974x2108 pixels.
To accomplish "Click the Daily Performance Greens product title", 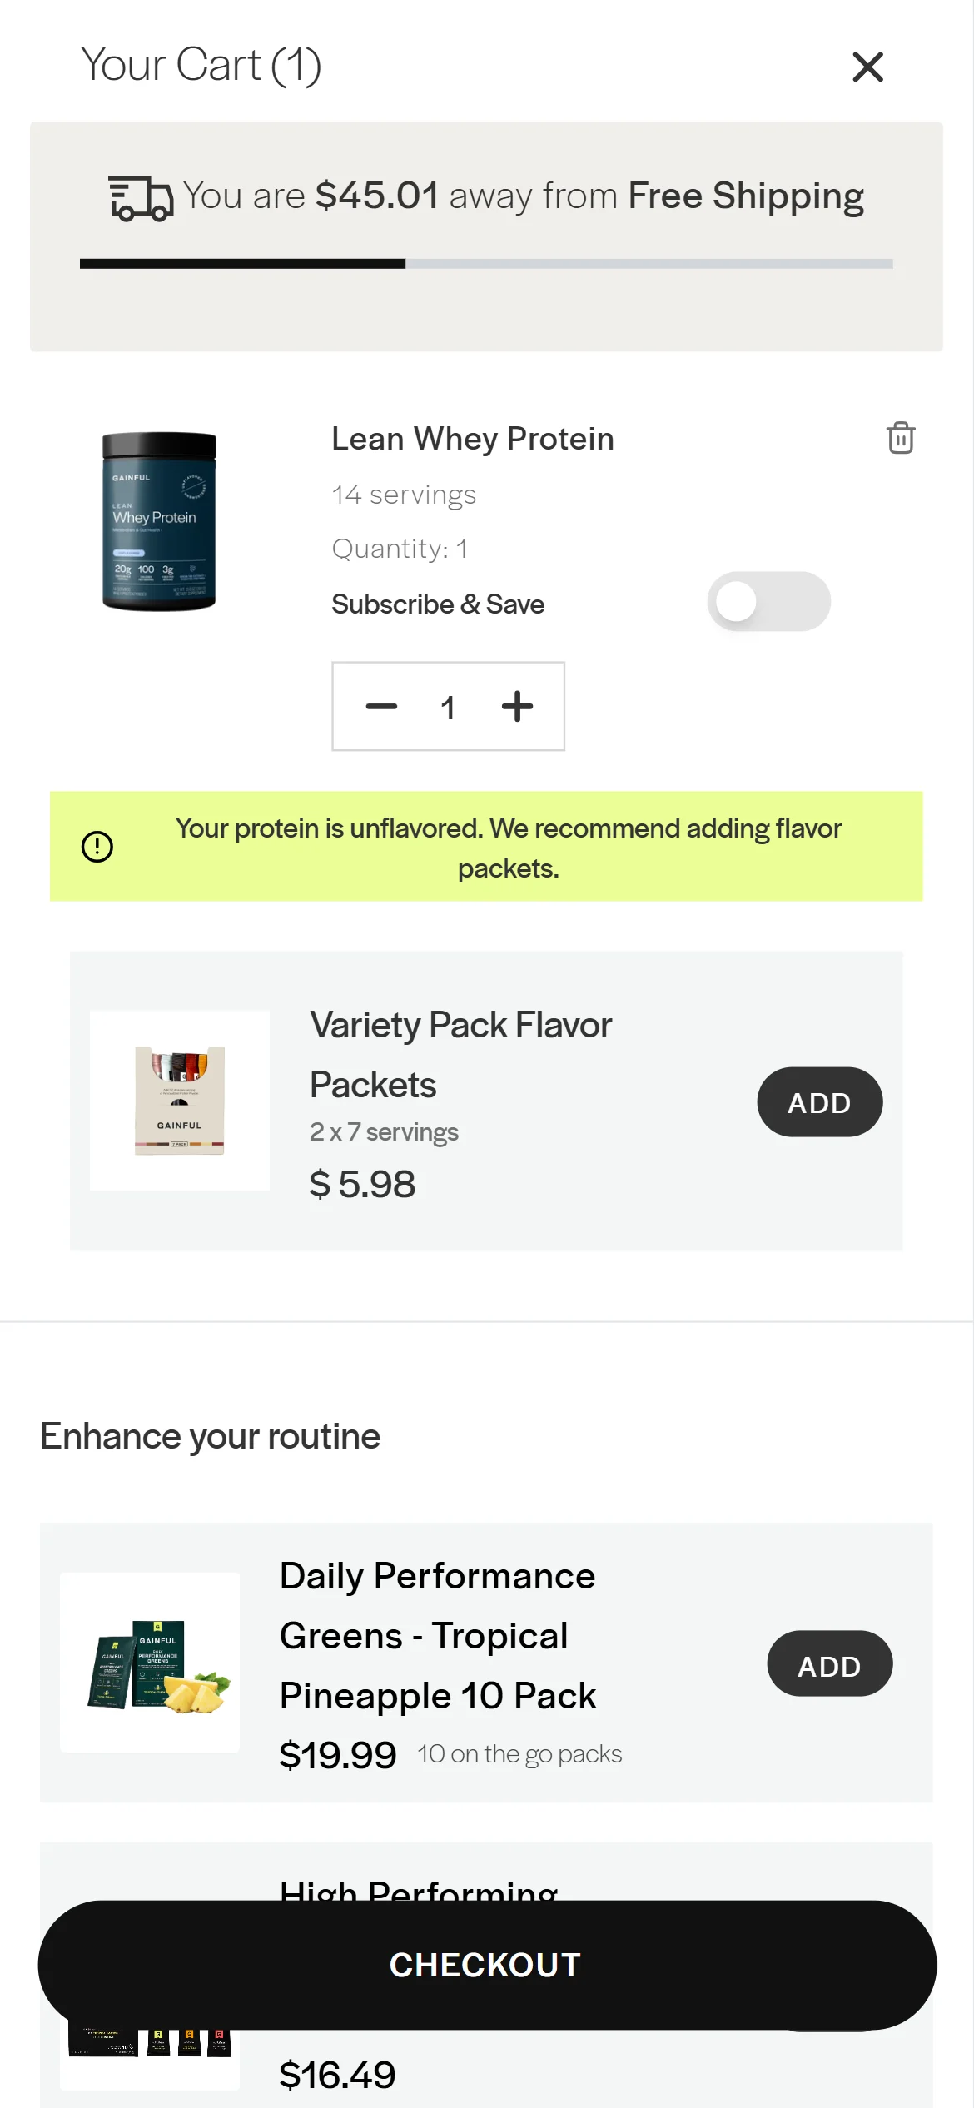I will (438, 1635).
